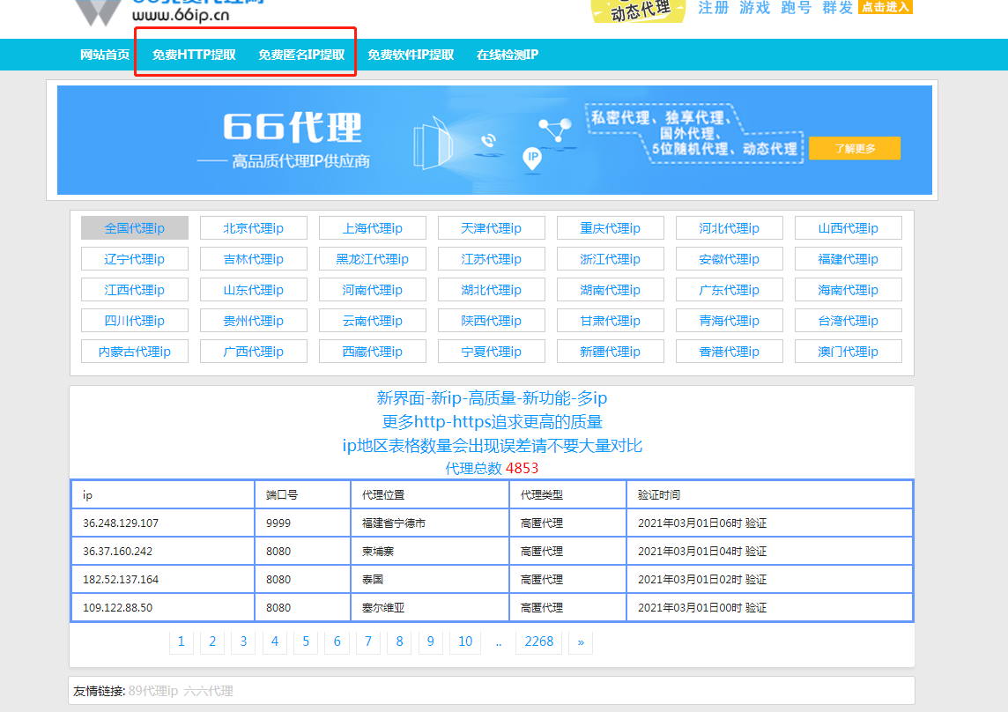The width and height of the screenshot is (1008, 712).
Task: Select 山西代理ip region
Action: [x=848, y=227]
